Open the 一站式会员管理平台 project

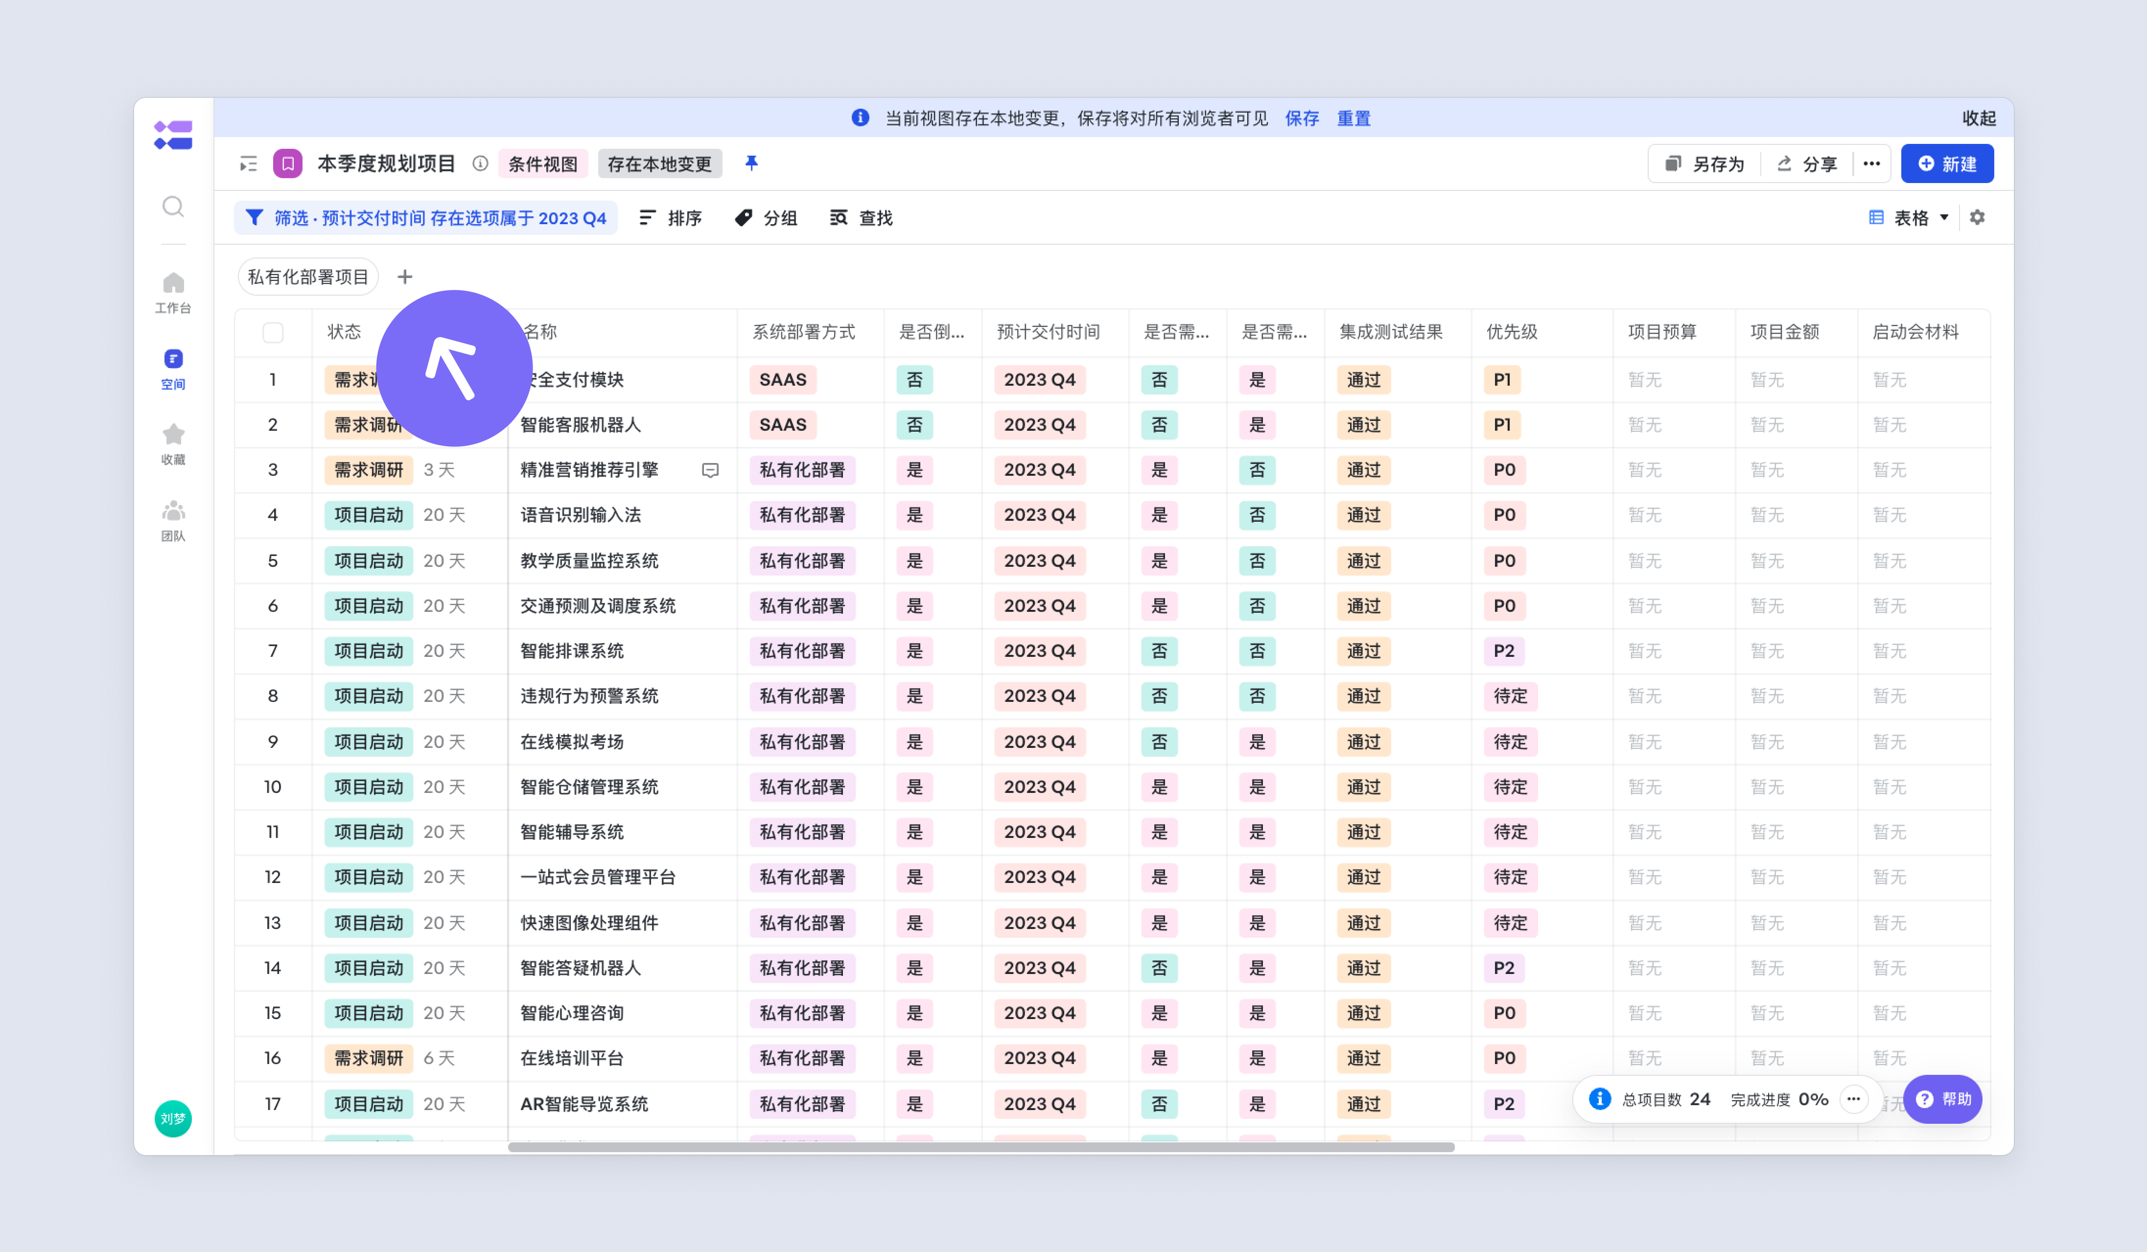597,877
